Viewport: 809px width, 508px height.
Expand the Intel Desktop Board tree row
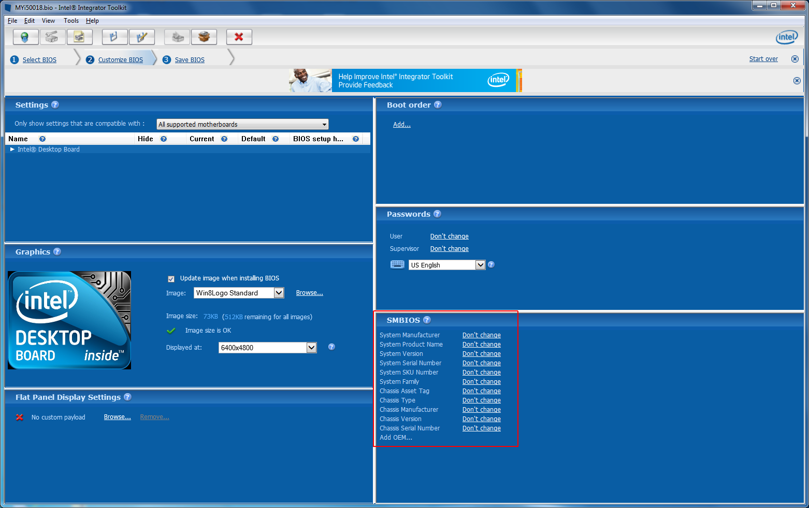[12, 149]
